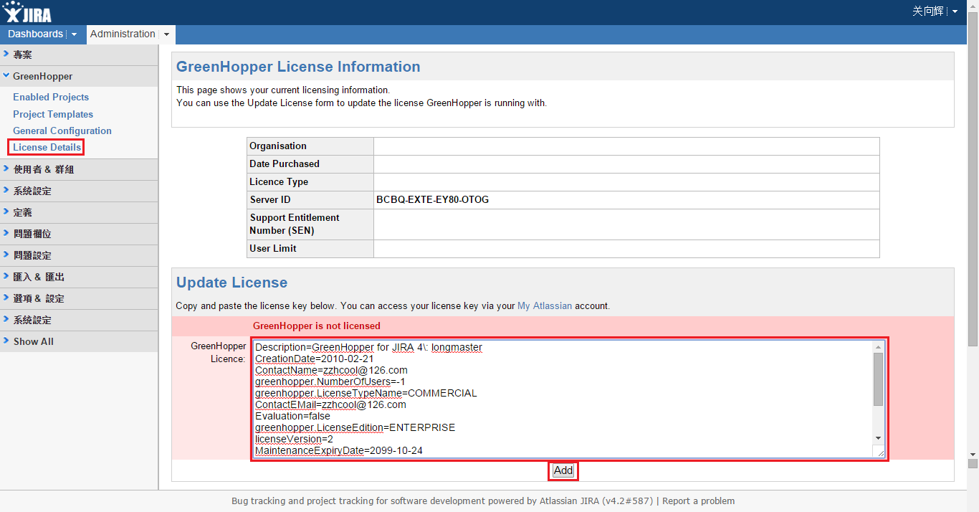Open the My Atlassian link
The height and width of the screenshot is (512, 979).
(545, 305)
